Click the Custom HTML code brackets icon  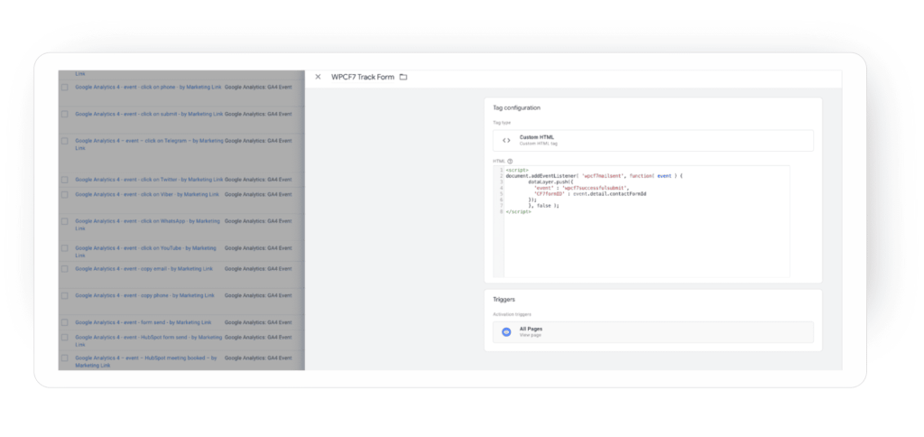pyautogui.click(x=506, y=140)
